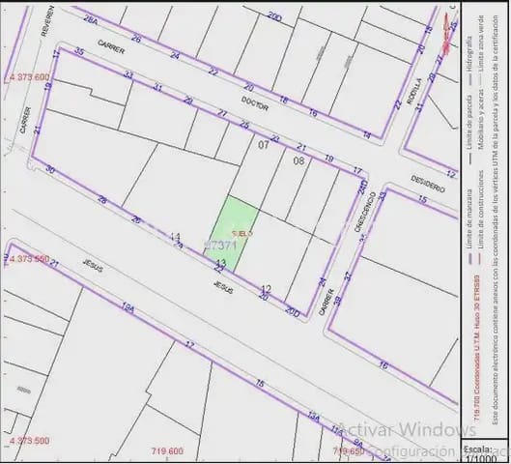Click legend entry Hidrografía
Screen dimensions: 511x464
[469, 53]
